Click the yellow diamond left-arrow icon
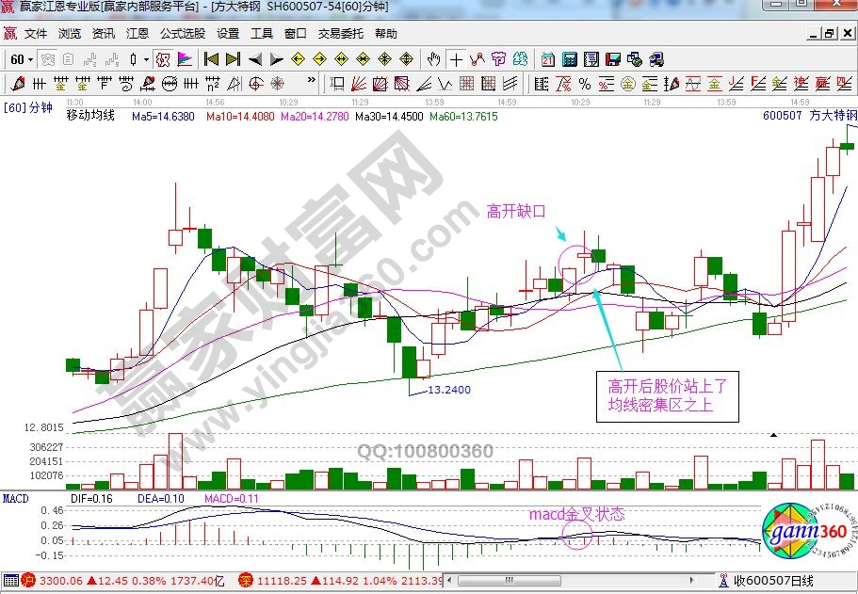 point(299,59)
